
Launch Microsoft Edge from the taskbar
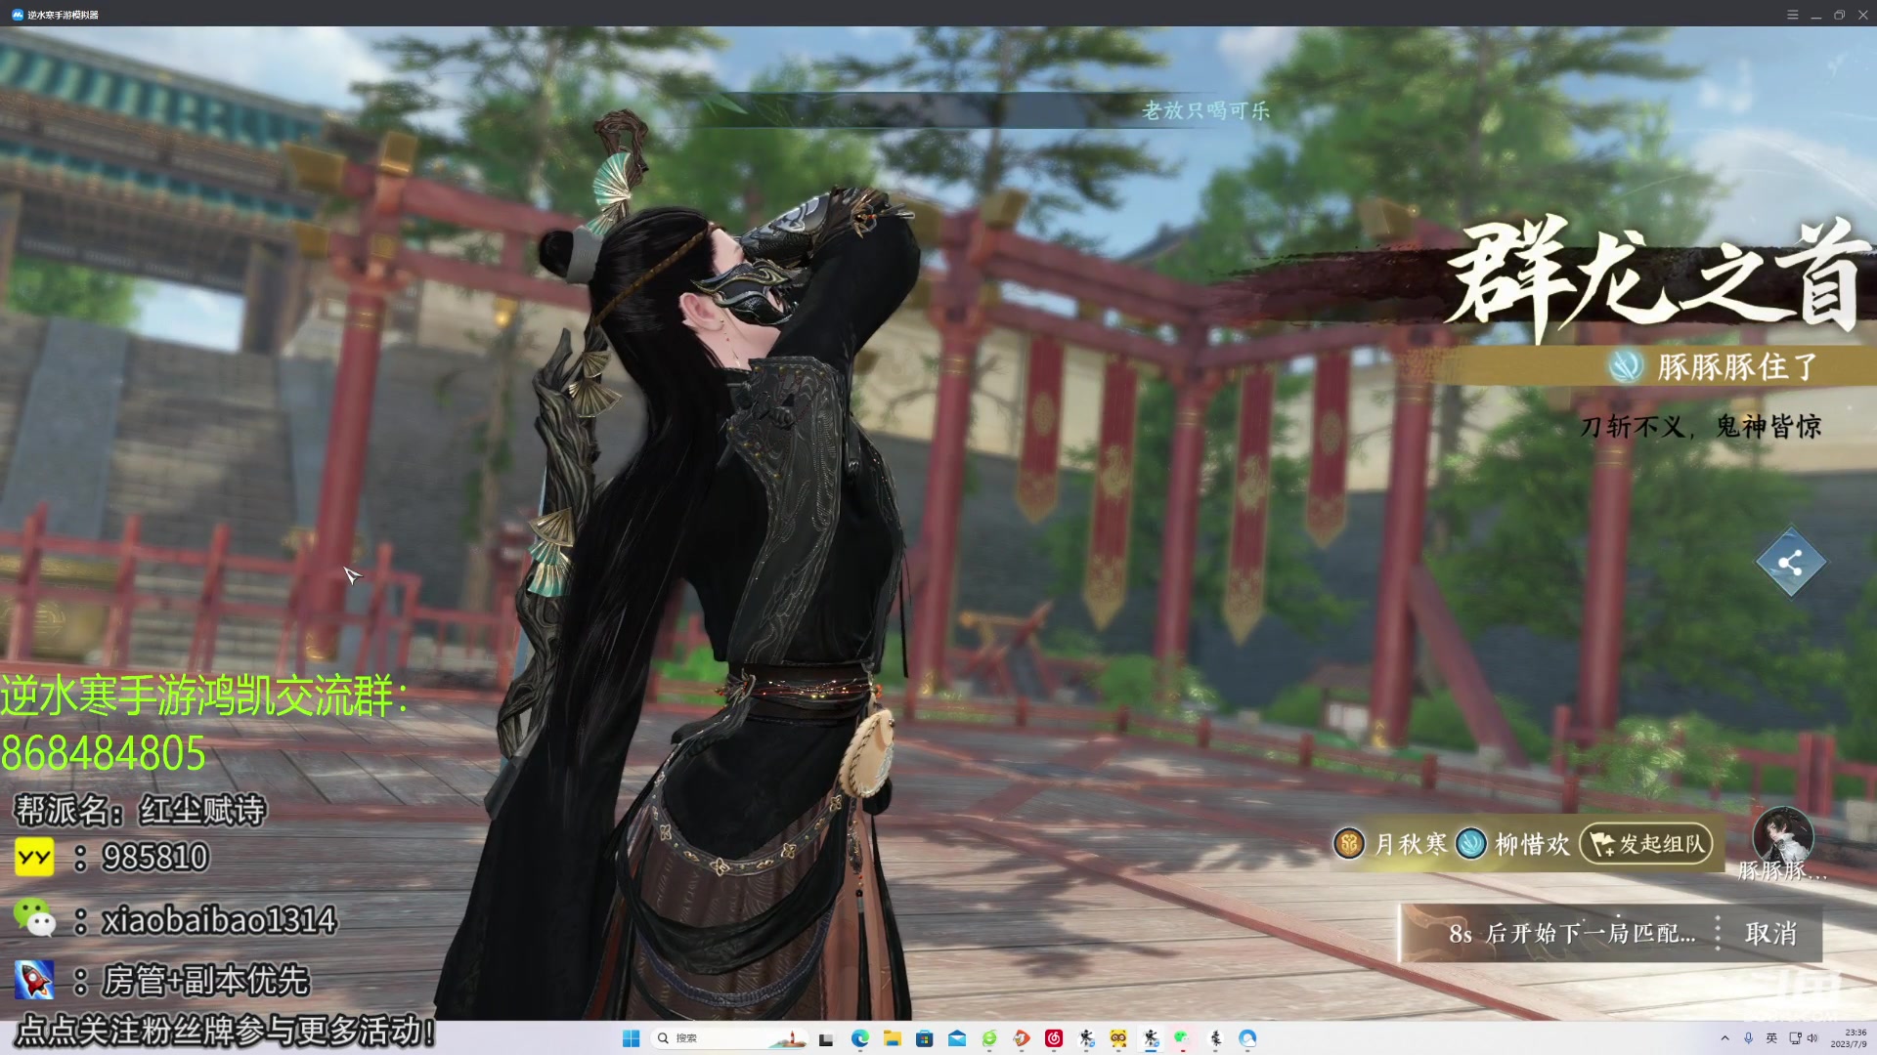coord(859,1038)
